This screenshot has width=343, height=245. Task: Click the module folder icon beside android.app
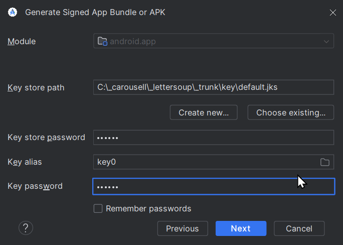point(102,41)
